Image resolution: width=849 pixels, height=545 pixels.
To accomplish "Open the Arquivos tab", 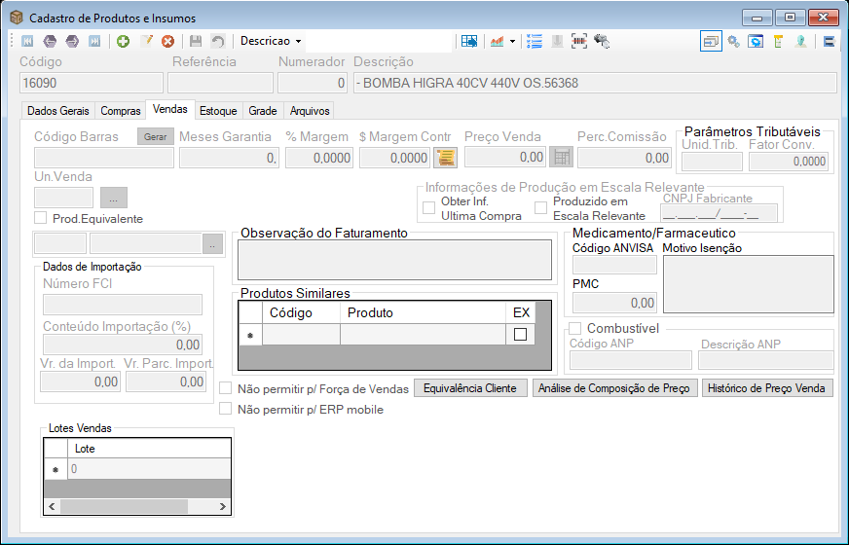I will 310,111.
